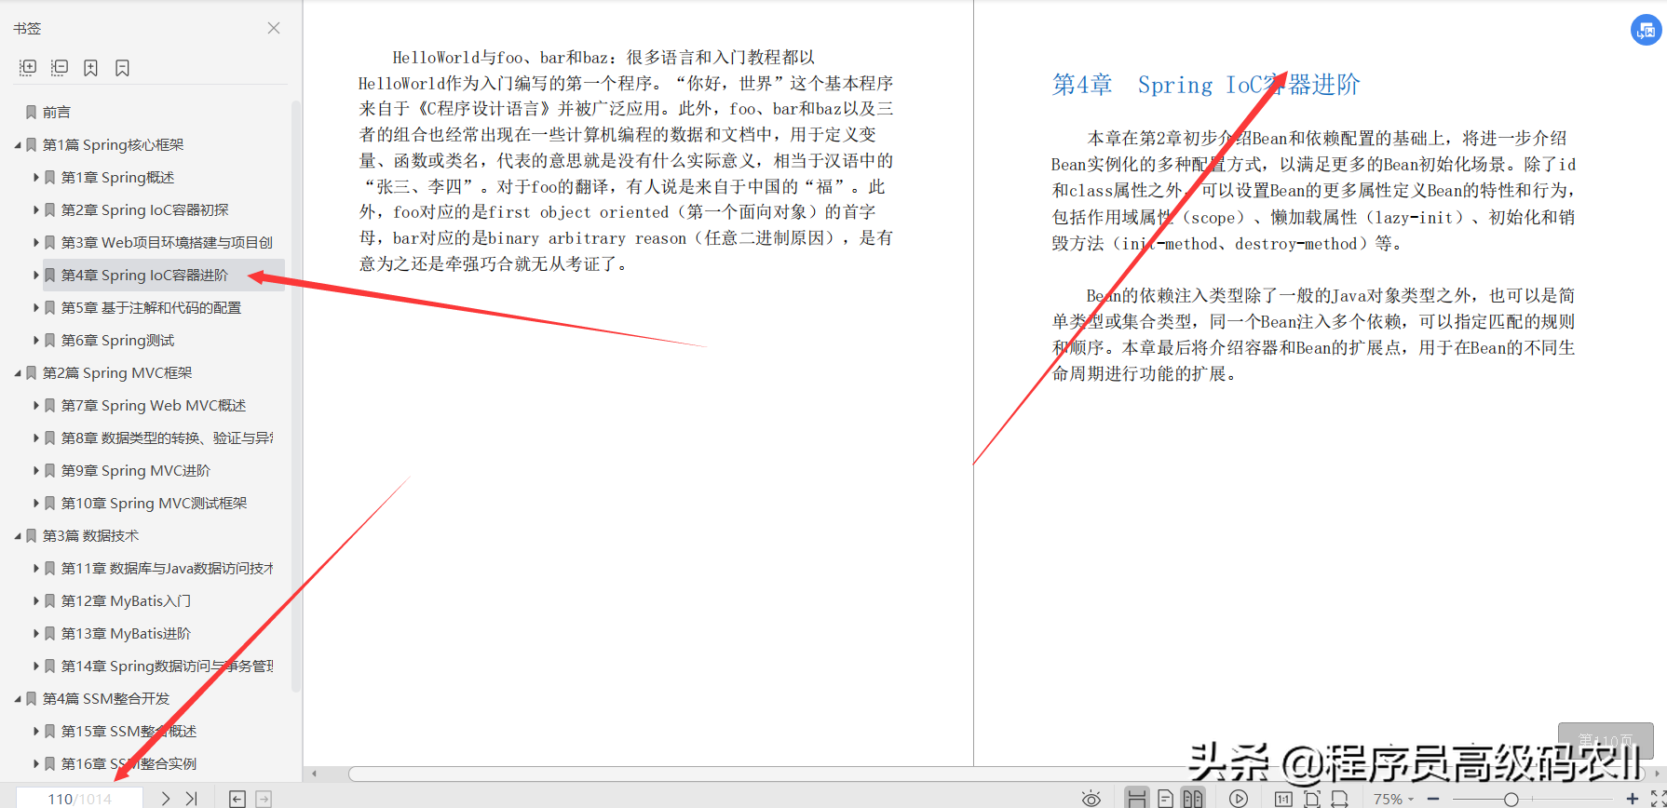This screenshot has width=1667, height=808.
Task: Jump to the last page icon
Action: tap(191, 798)
